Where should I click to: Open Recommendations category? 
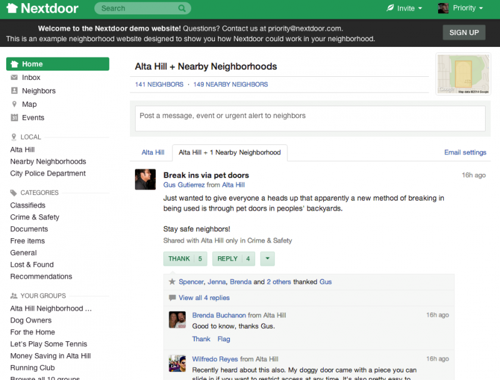[x=41, y=276]
